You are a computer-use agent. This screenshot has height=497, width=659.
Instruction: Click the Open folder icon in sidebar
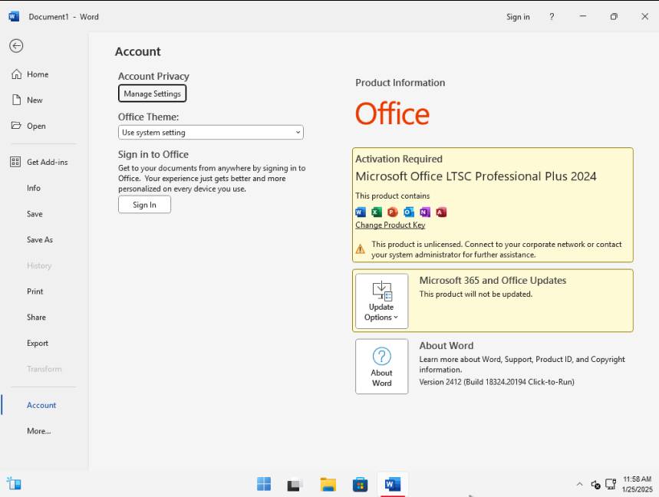16,126
